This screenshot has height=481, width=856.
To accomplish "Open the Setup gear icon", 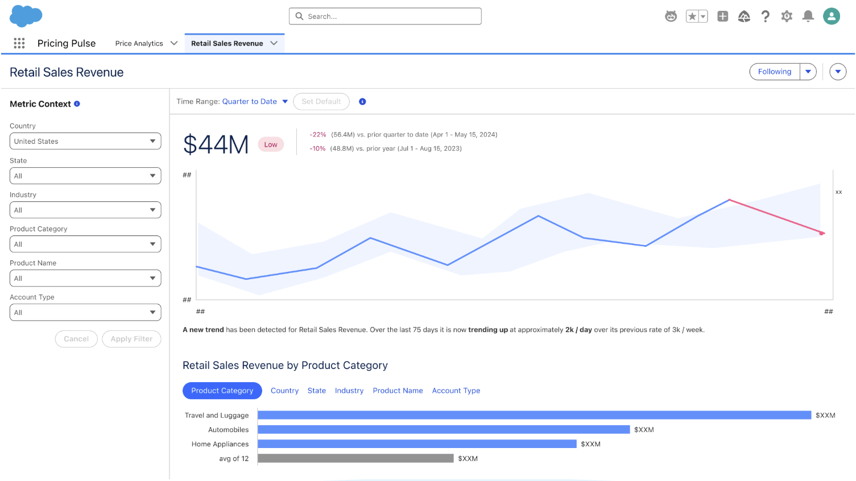I will [787, 16].
